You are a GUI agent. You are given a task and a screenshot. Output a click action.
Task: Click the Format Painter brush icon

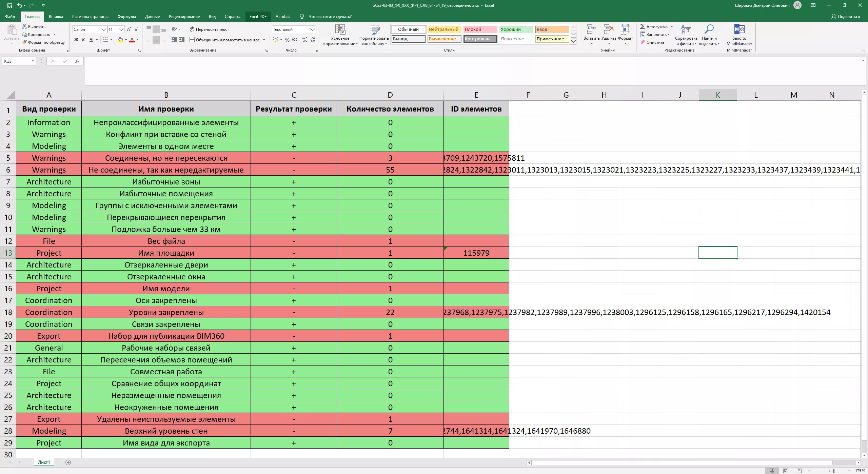tap(24, 42)
